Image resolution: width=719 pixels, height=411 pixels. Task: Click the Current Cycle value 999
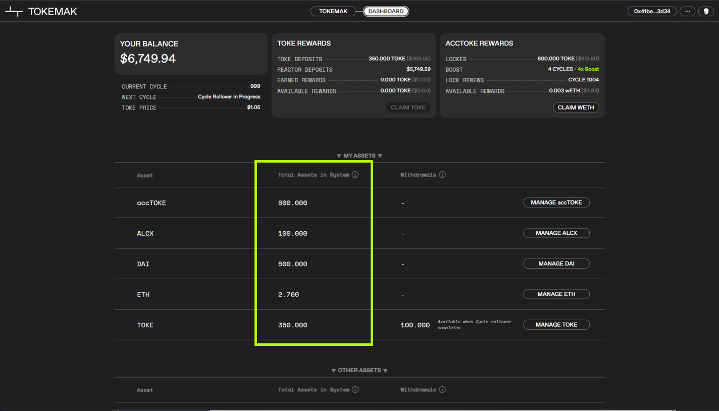click(x=255, y=86)
